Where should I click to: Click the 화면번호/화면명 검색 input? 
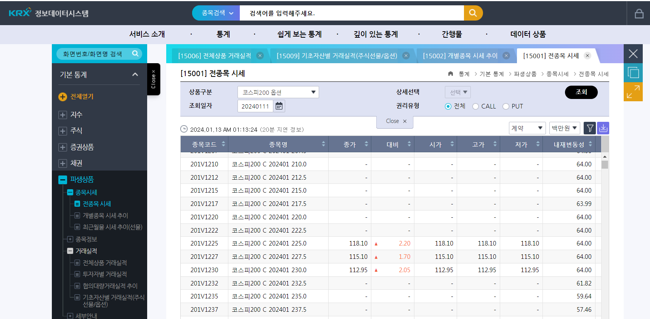(93, 54)
